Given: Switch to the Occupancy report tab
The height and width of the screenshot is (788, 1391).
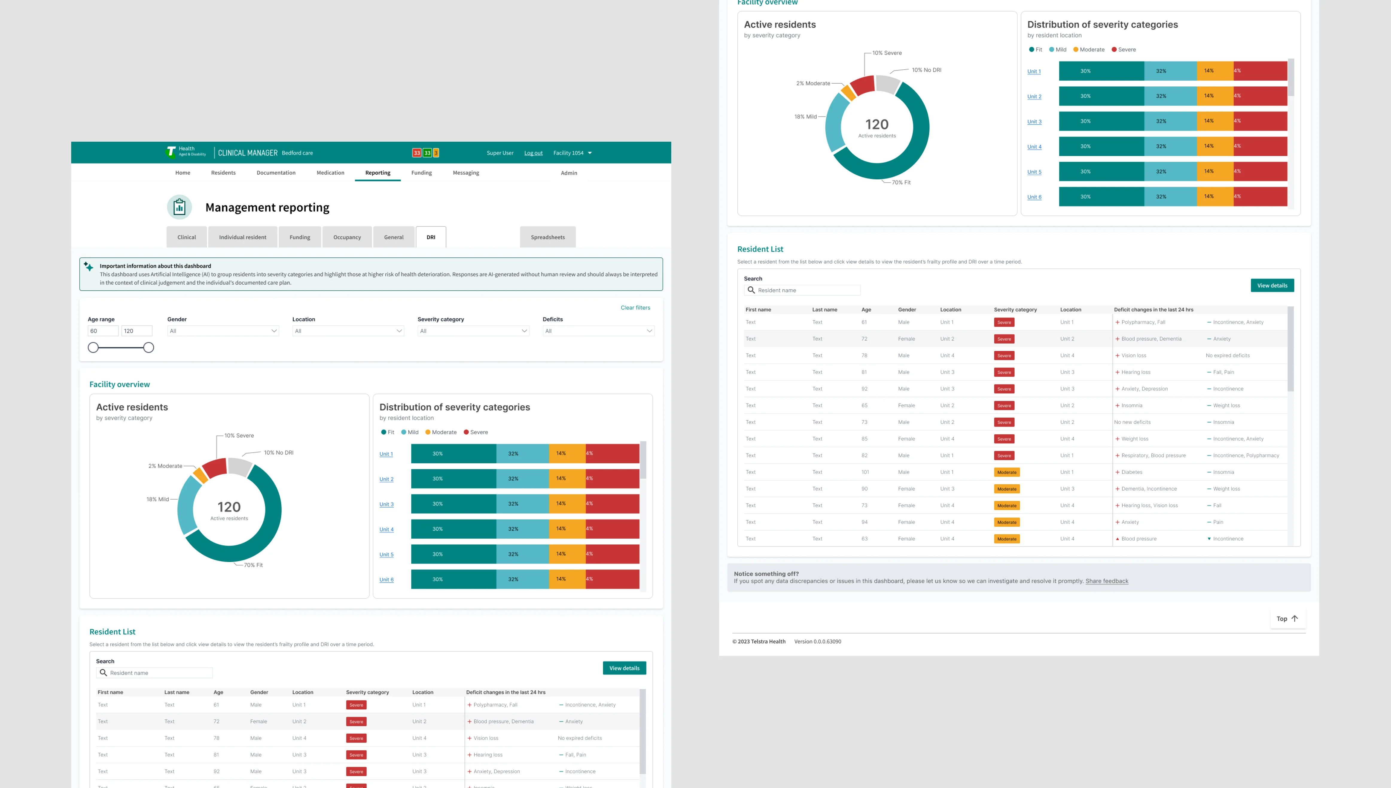Looking at the screenshot, I should click(346, 237).
